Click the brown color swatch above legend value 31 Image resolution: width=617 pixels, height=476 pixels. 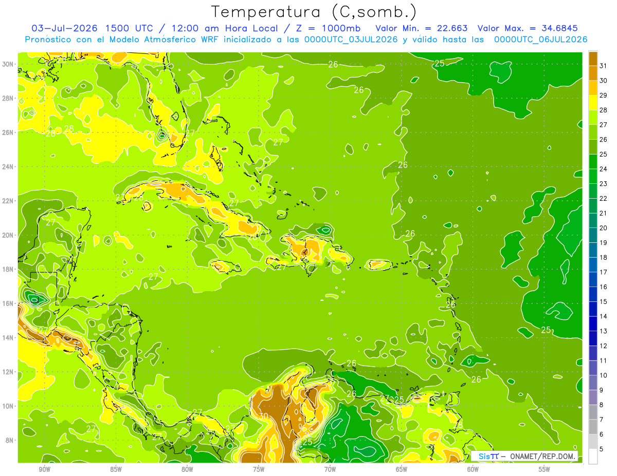[x=593, y=58]
